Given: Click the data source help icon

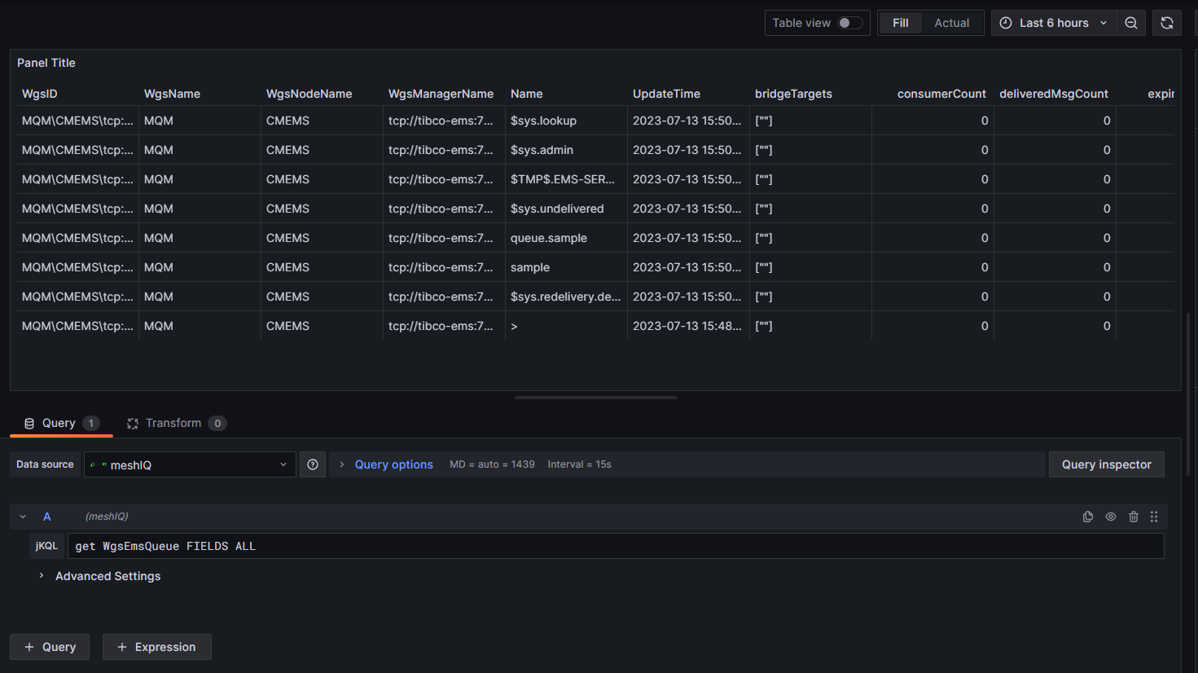Looking at the screenshot, I should [x=313, y=464].
